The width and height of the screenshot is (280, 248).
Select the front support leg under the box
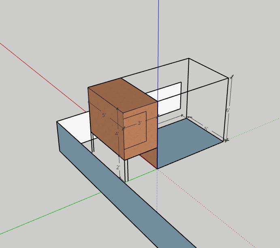point(126,170)
